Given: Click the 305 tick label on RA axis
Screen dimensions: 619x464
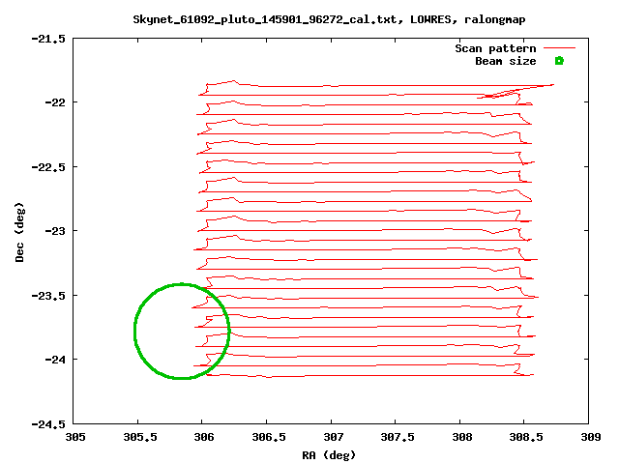Looking at the screenshot, I should pyautogui.click(x=74, y=437).
